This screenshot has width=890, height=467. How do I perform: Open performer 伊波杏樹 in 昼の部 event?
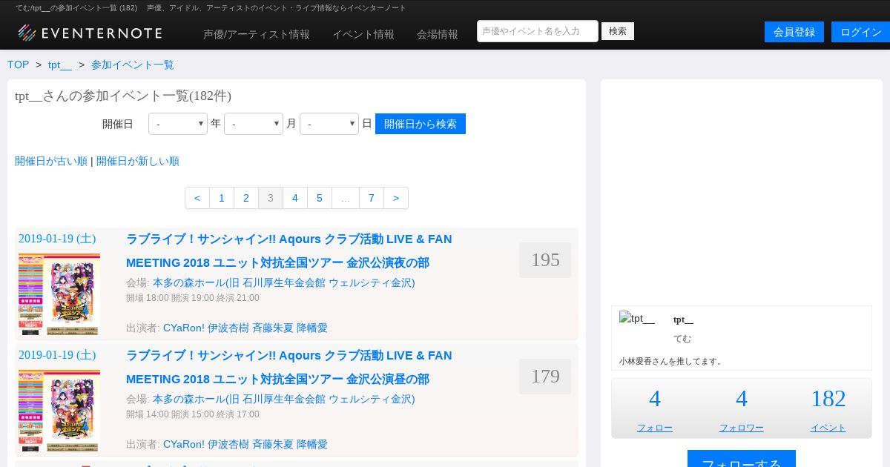[x=228, y=444]
